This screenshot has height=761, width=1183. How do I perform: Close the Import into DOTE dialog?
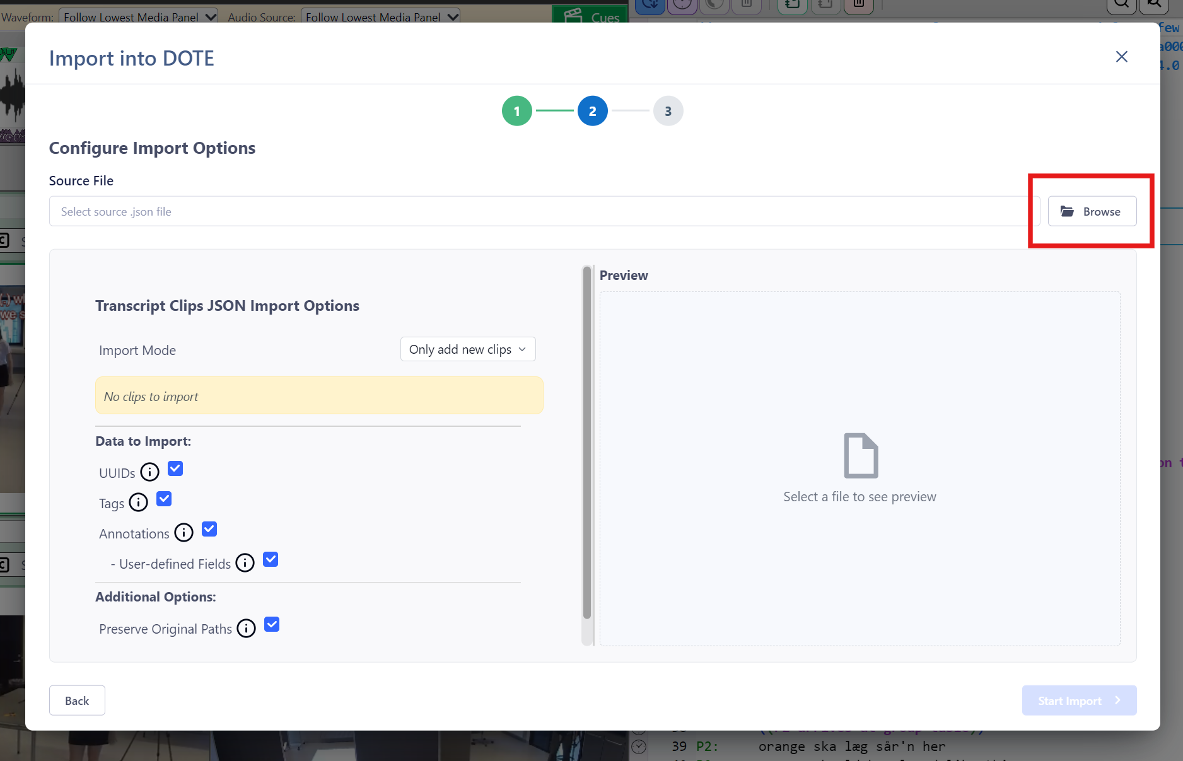(x=1121, y=57)
